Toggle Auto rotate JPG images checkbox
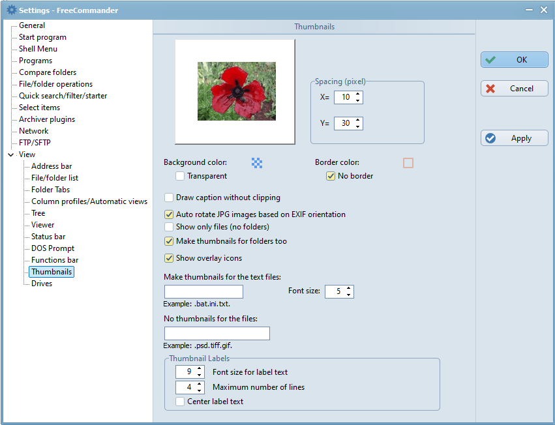 pos(169,214)
